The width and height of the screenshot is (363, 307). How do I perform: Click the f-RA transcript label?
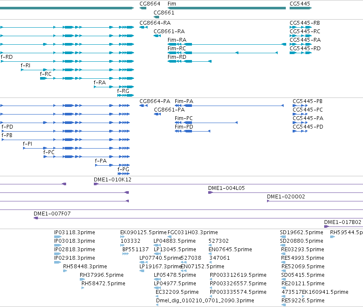coord(100,83)
